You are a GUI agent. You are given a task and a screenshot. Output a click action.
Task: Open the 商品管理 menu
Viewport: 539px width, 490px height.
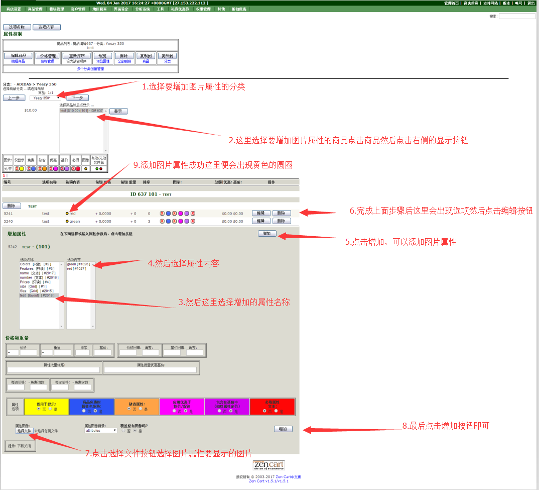pyautogui.click(x=35, y=9)
